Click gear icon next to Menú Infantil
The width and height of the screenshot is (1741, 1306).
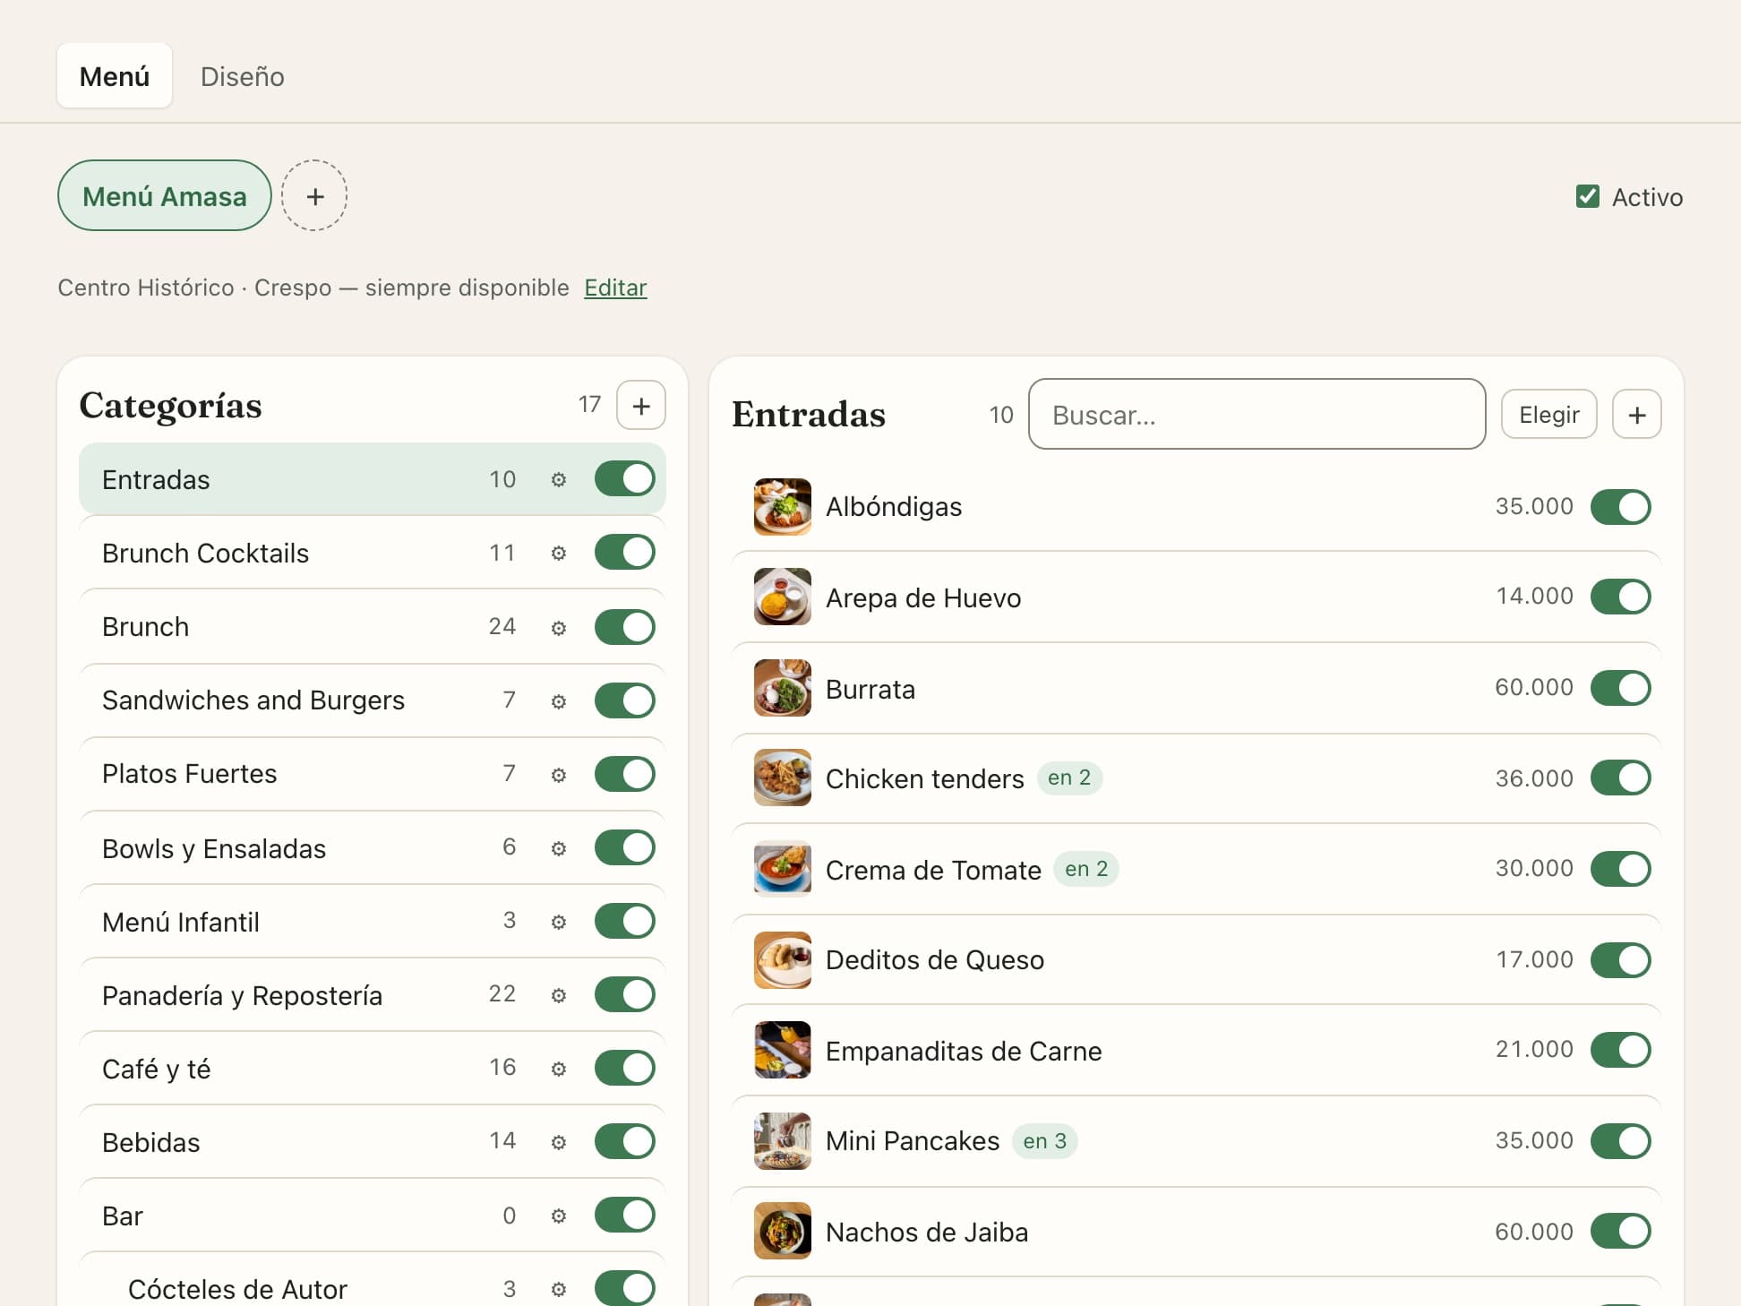coord(558,921)
